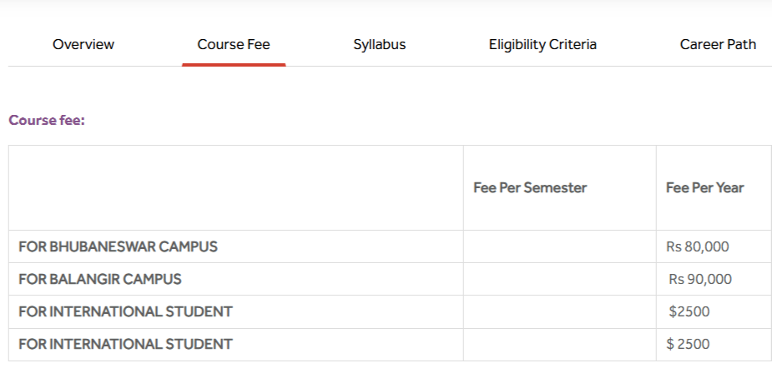Viewport: 772px width, 378px height.
Task: Click the purple 'Course fee:' heading
Action: [x=47, y=121]
